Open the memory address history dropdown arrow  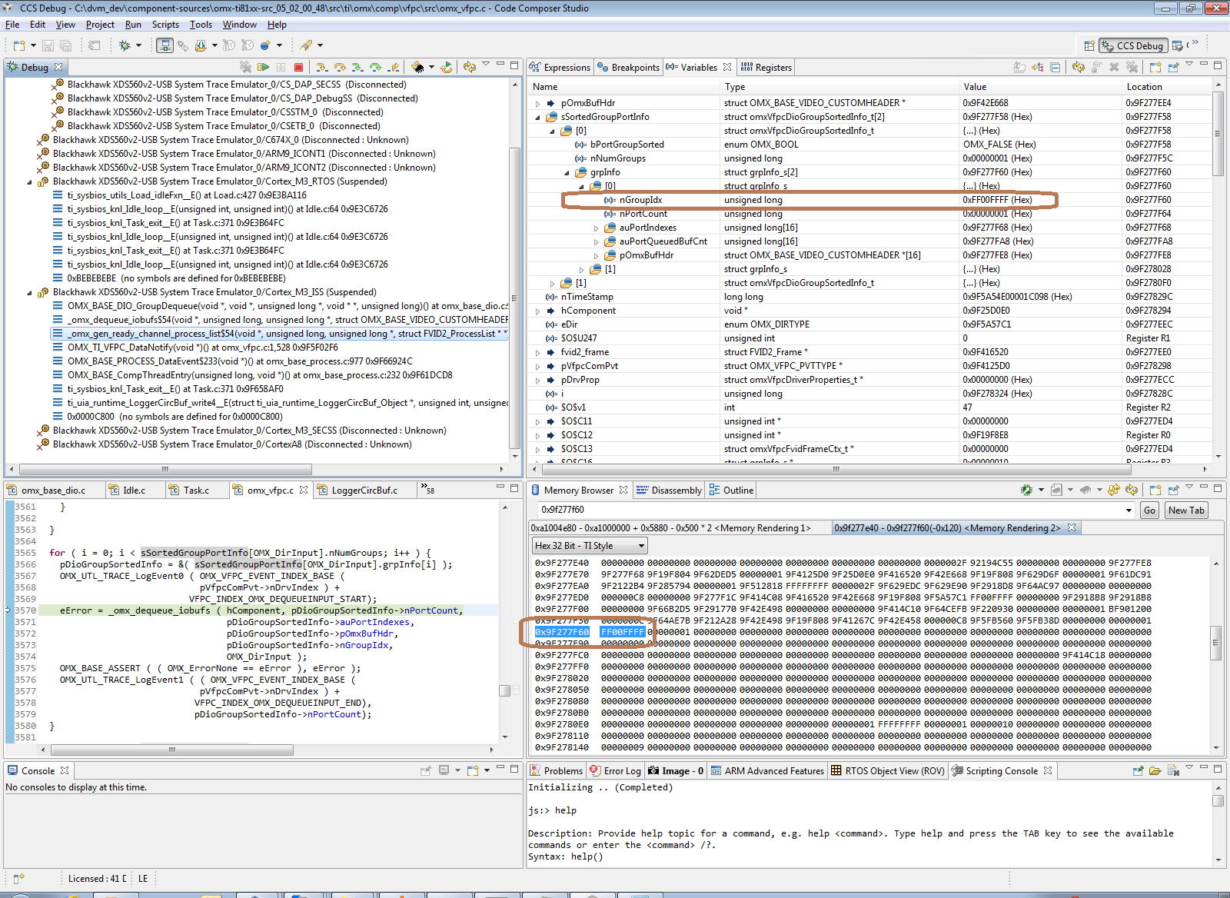1129,511
